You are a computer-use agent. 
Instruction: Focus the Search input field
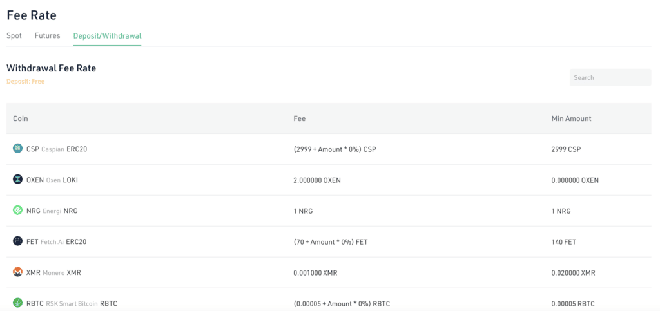610,77
